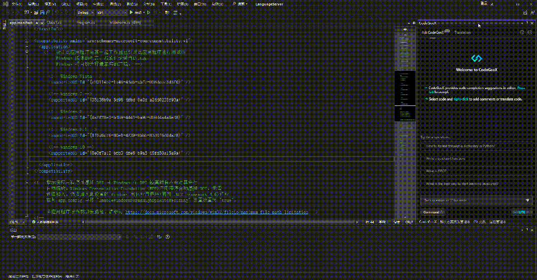
Task: Click the Save All toolbar icon
Action: 48,12
